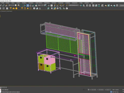This screenshot has height=93, width=124.
Task: Click the project folder path field
Action: tap(122, 5)
